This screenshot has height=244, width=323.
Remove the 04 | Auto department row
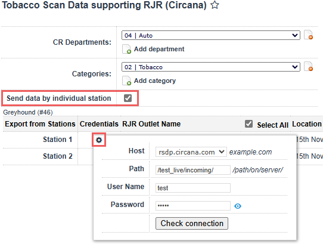tap(308, 35)
